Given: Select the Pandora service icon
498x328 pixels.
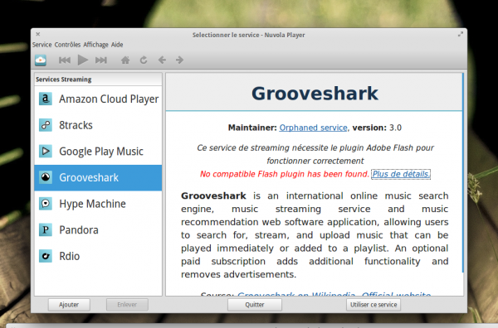Looking at the screenshot, I should tap(46, 229).
